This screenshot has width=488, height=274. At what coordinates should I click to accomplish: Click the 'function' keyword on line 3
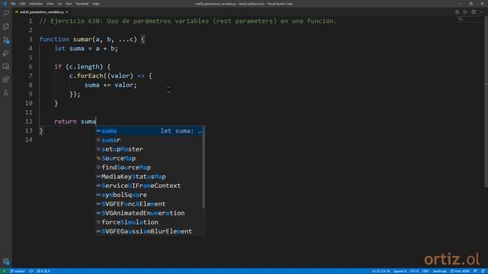(x=54, y=40)
